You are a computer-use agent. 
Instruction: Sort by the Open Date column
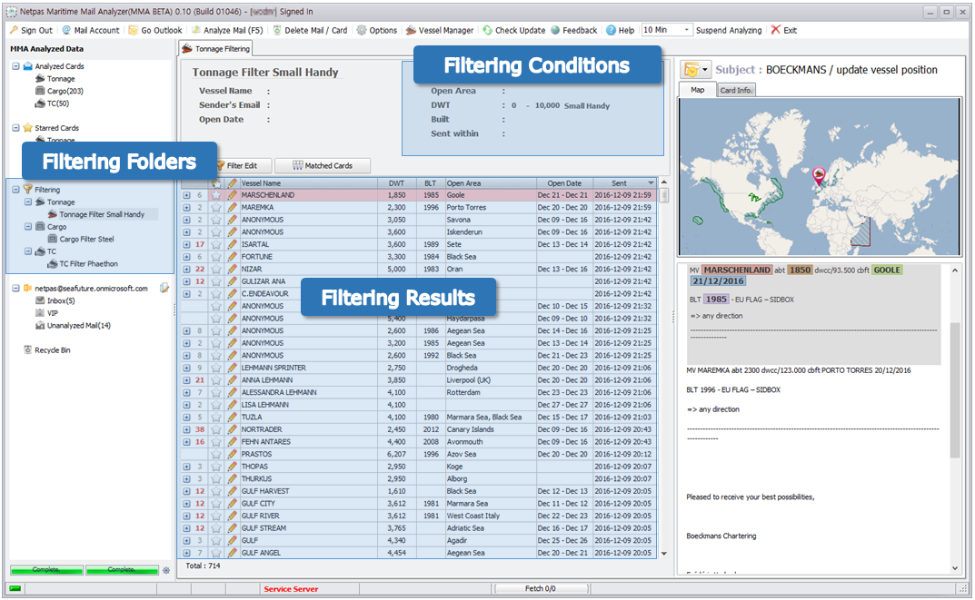[x=564, y=183]
